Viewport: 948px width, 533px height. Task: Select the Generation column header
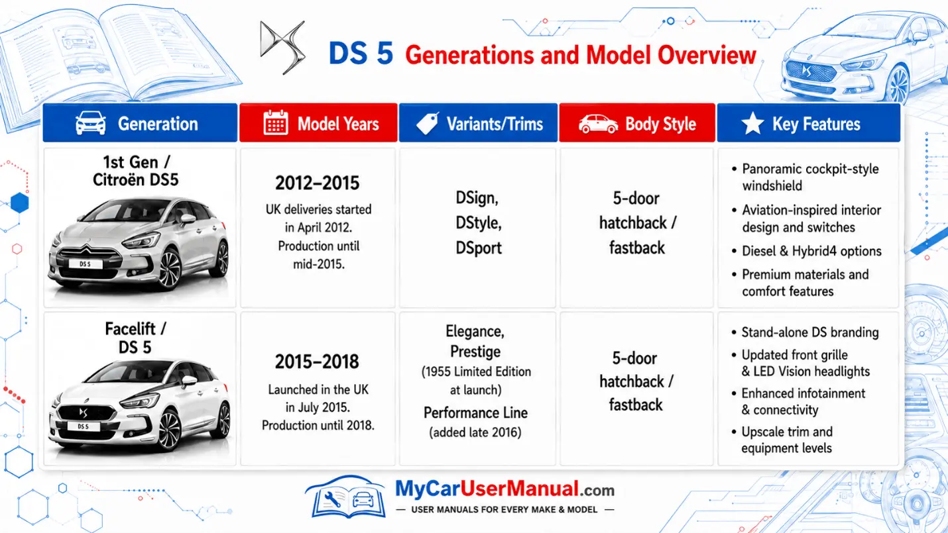(x=140, y=123)
